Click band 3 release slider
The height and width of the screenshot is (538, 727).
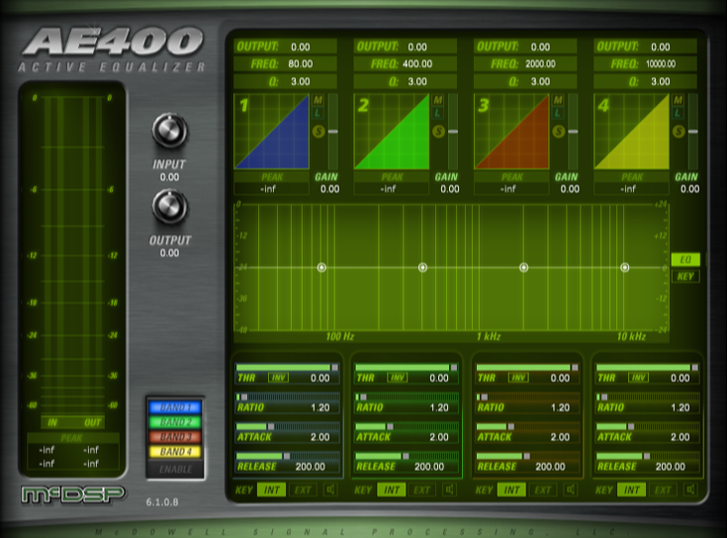pos(527,456)
